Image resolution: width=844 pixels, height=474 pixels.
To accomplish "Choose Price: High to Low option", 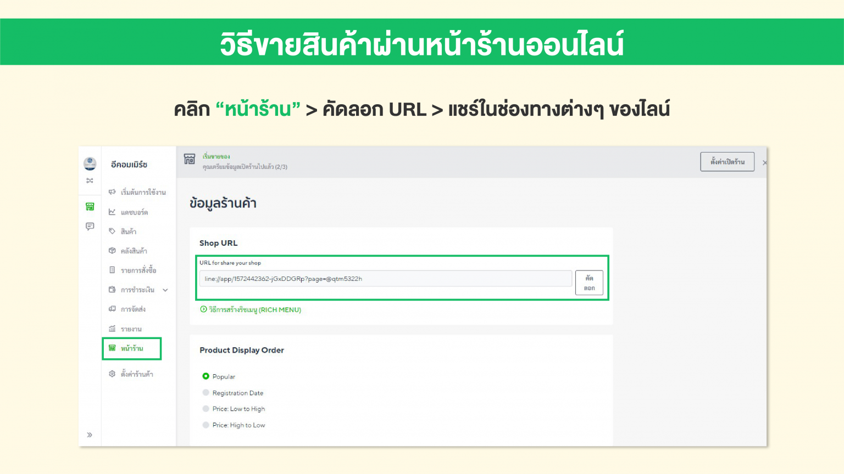I will coord(206,425).
